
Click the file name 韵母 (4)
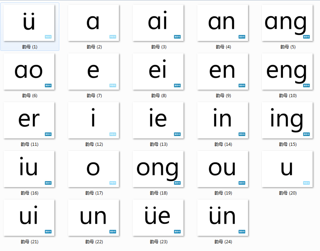pyautogui.click(x=223, y=47)
